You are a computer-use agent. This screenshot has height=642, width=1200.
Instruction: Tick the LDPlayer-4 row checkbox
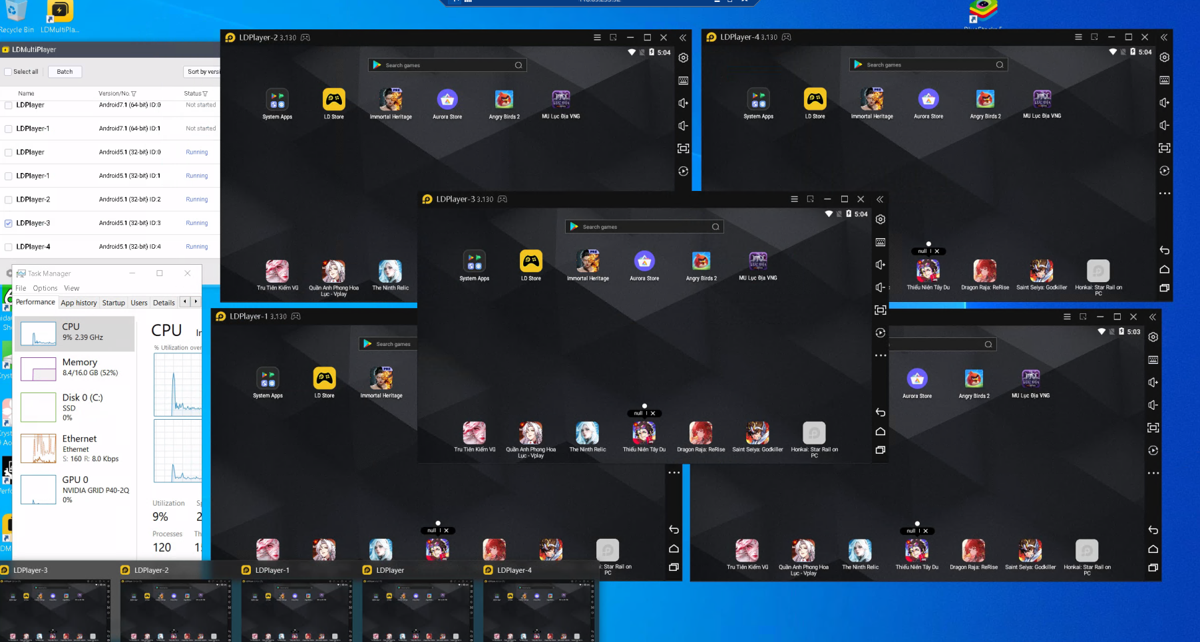click(x=8, y=247)
